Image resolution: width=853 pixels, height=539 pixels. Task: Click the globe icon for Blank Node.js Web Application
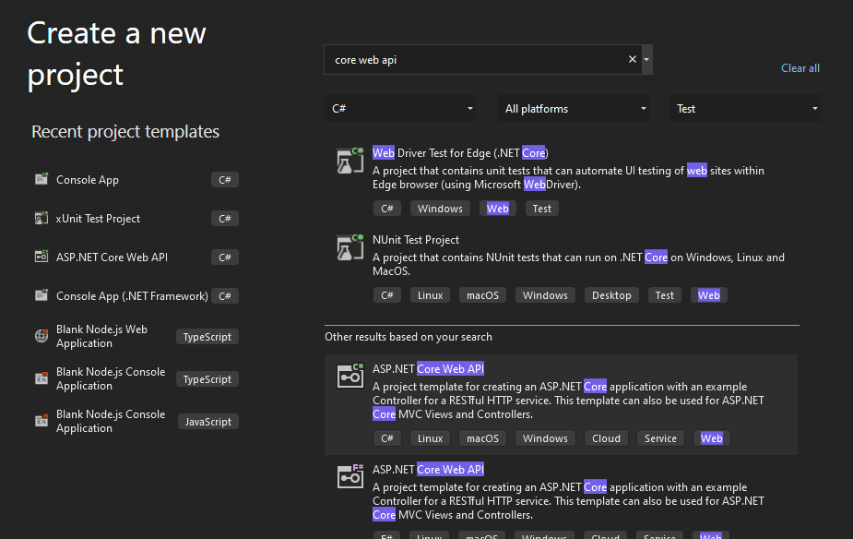[x=41, y=336]
